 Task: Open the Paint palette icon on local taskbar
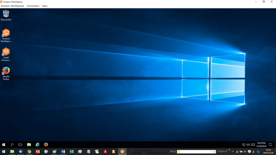coord(54,152)
